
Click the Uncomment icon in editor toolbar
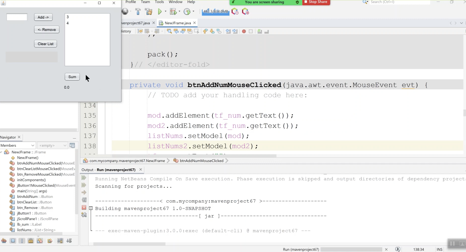click(267, 31)
